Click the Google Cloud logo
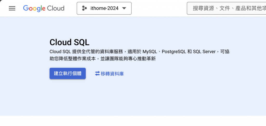 click(x=44, y=9)
